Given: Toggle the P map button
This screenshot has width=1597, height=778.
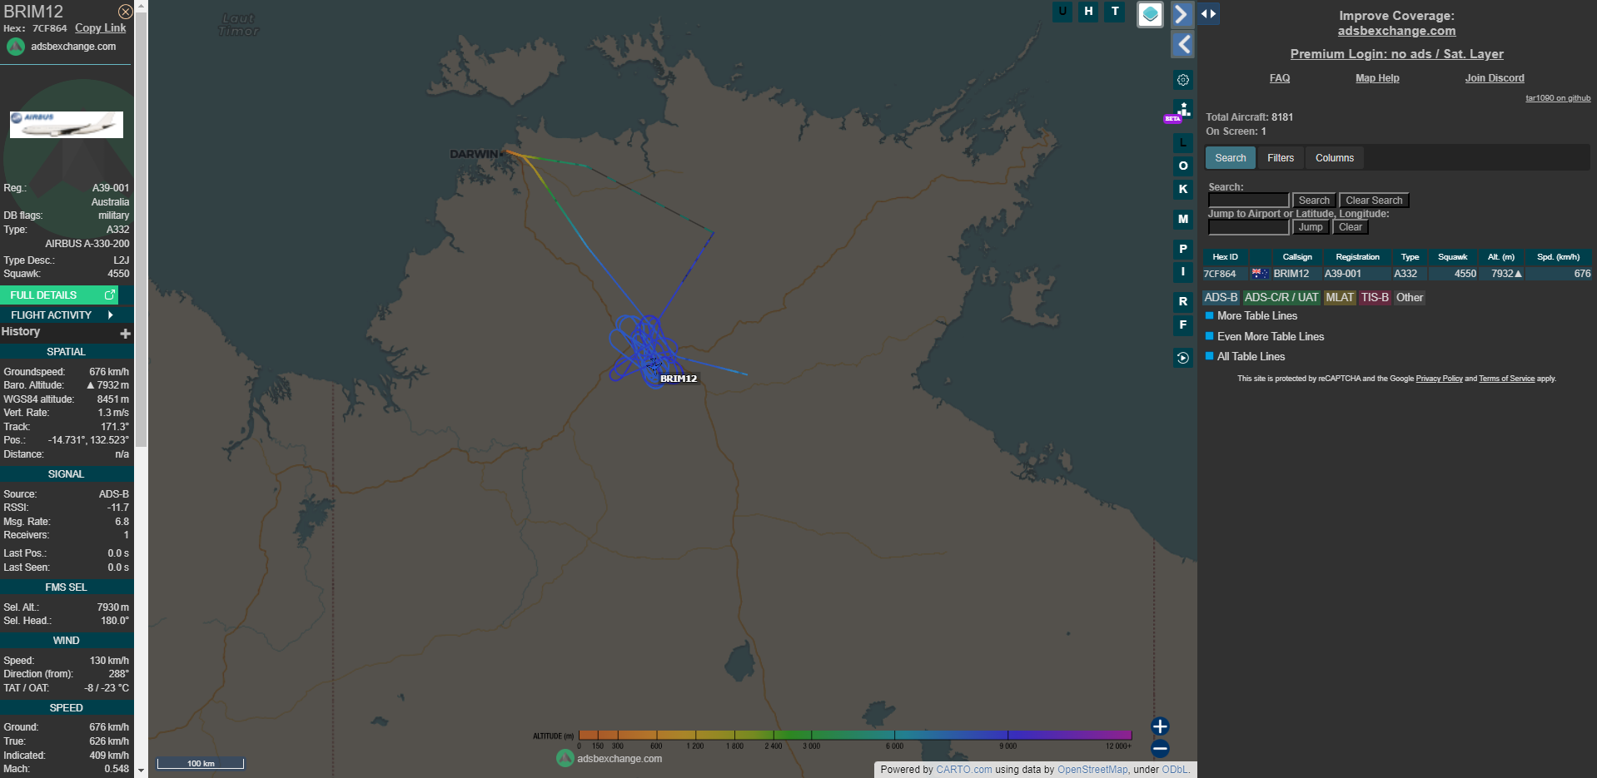Looking at the screenshot, I should coord(1183,249).
